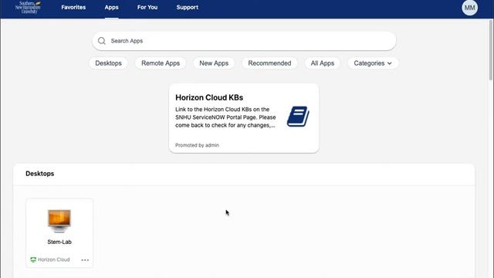
Task: Click the search magnifier icon
Action: 101,41
